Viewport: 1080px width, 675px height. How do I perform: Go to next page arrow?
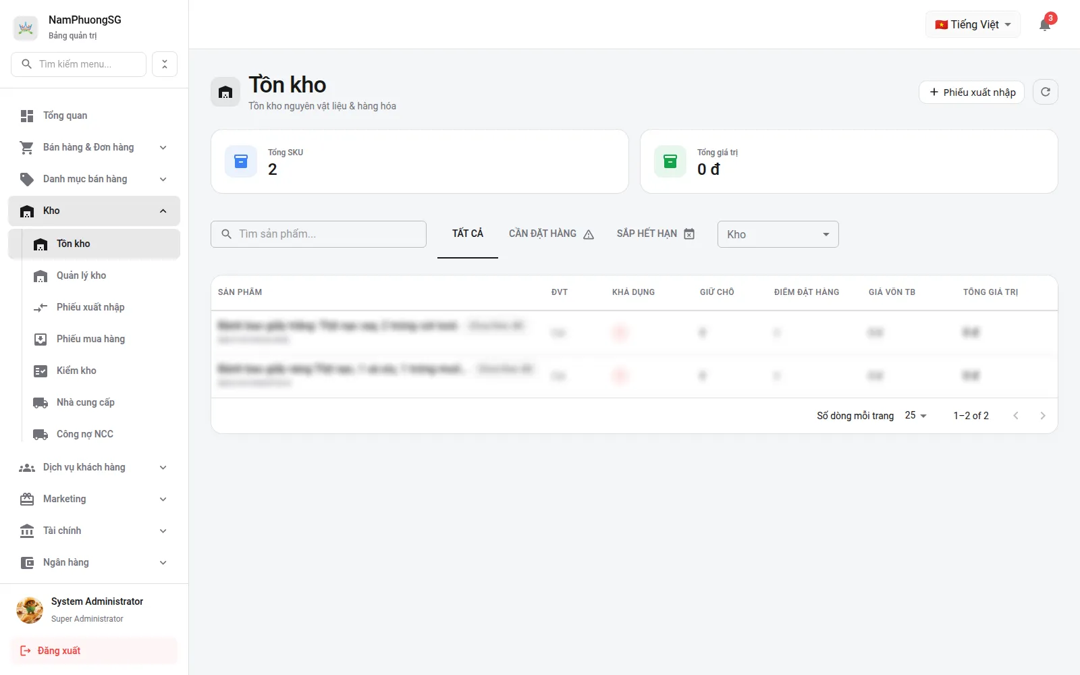click(1043, 416)
